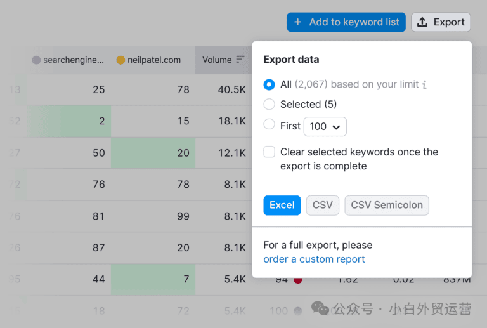Screen dimensions: 487x328
Task: Check Clear selected keywords once export completes
Action: coord(269,152)
